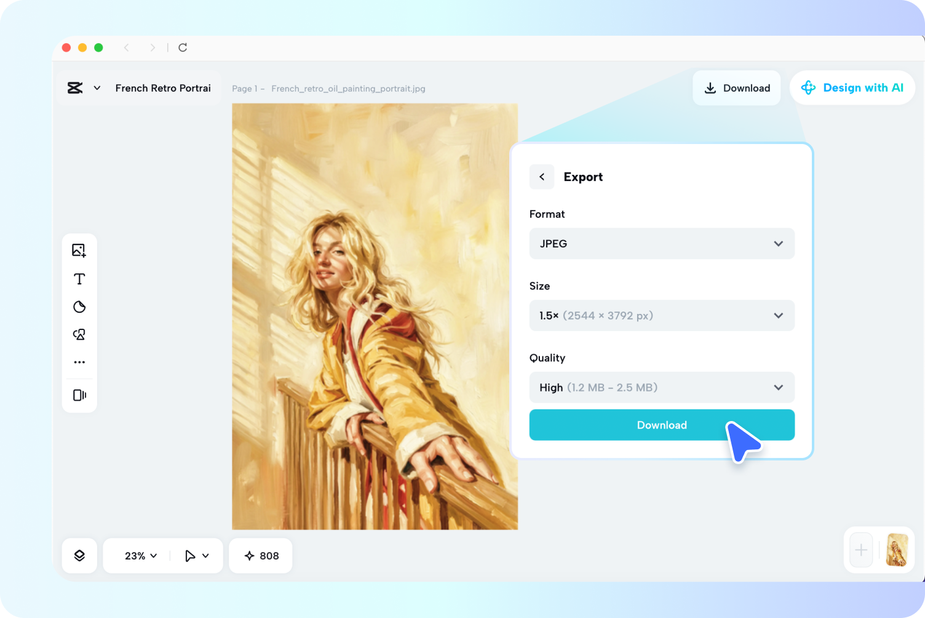925x618 pixels.
Task: Click the 808 credits sparkle icon
Action: [x=249, y=555]
